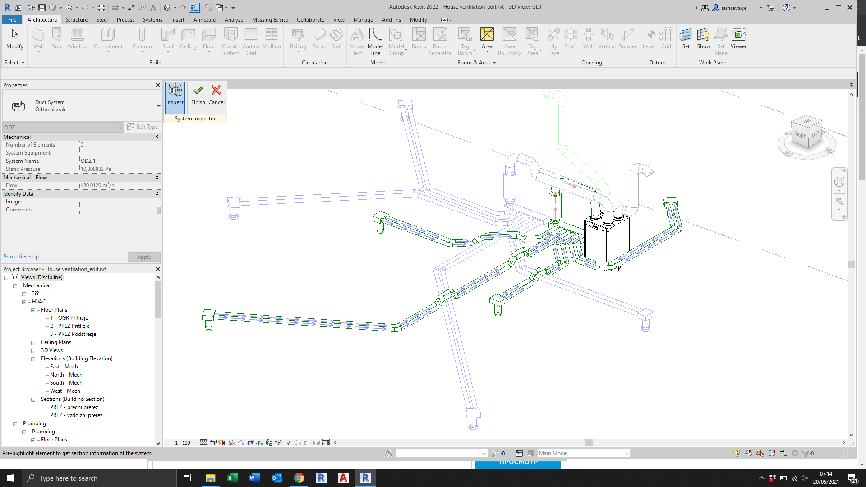Open Detail Level in view control bar
This screenshot has height=487, width=866.
pos(203,442)
